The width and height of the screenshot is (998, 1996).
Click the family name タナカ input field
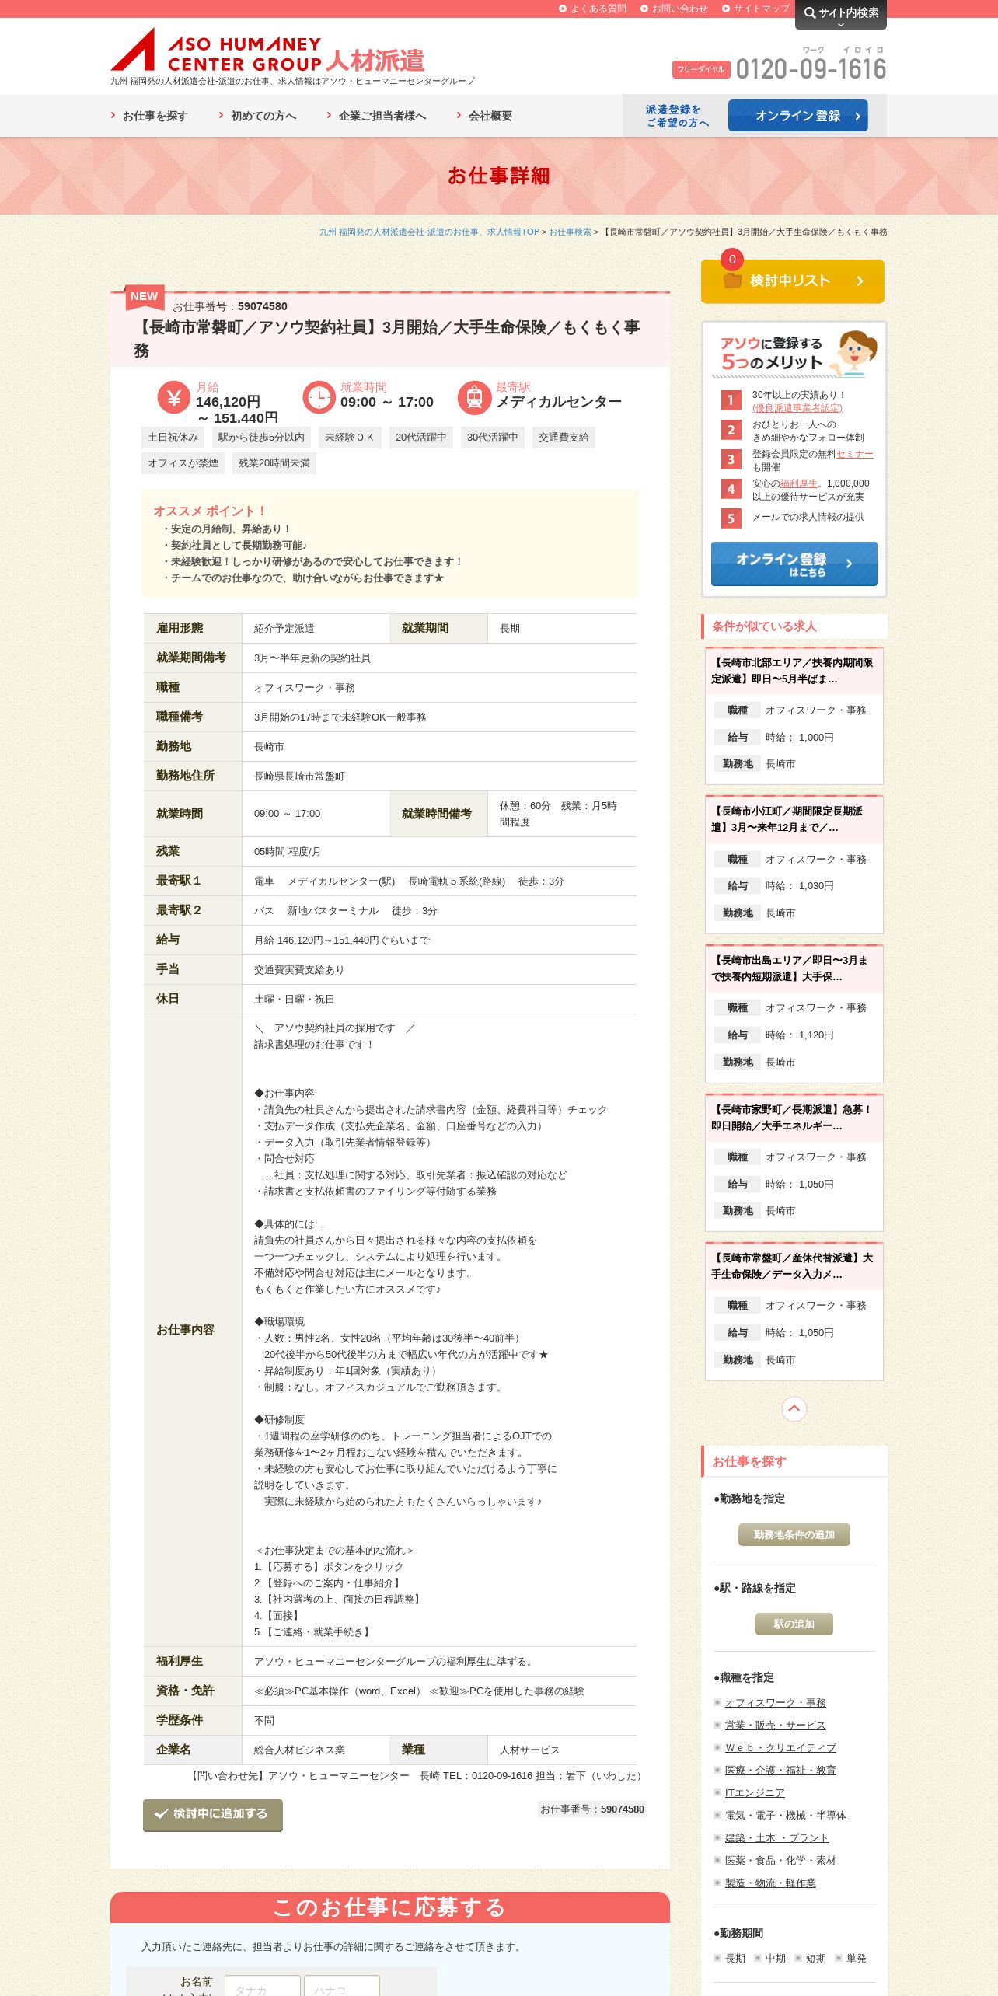263,1985
